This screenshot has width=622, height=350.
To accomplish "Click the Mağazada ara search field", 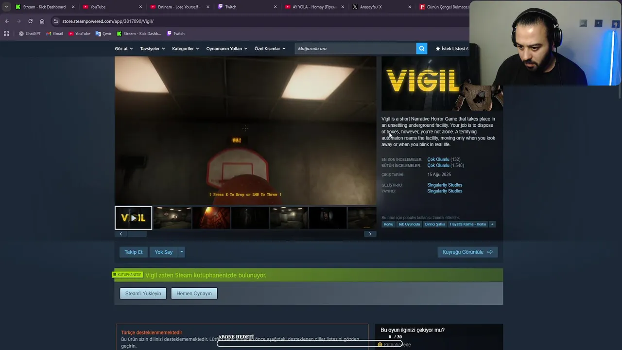I will (355, 49).
